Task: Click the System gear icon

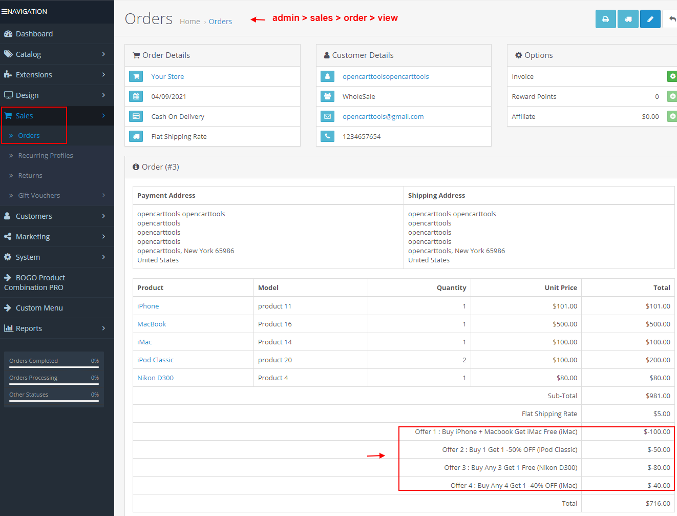Action: click(x=8, y=257)
